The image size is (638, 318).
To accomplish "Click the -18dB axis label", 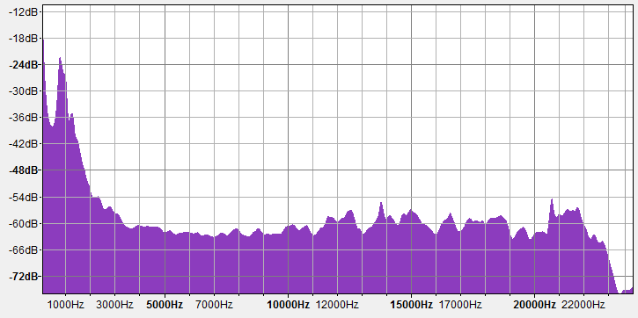I will pos(23,38).
